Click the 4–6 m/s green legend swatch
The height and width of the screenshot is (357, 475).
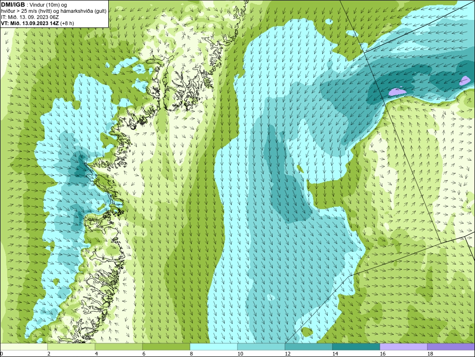tap(119, 347)
